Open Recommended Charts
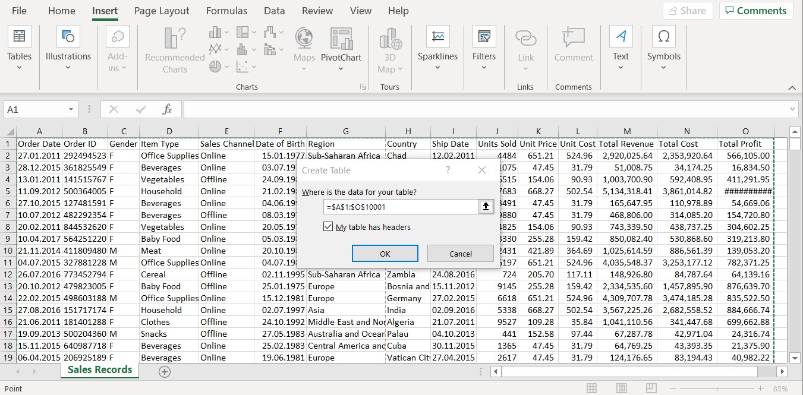The width and height of the screenshot is (803, 395). (x=173, y=48)
